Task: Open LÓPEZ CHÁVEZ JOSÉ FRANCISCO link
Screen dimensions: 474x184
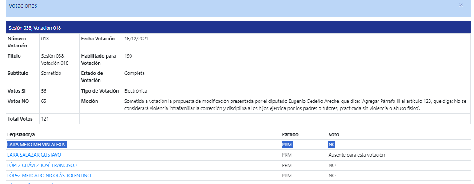Action: 42,165
